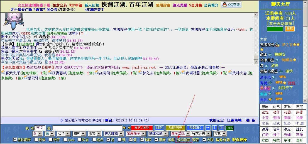Image resolution: width=308 pixels, height=144 pixels.
Task: Click the badge icon beside 充满阳光
Action: (277, 45)
